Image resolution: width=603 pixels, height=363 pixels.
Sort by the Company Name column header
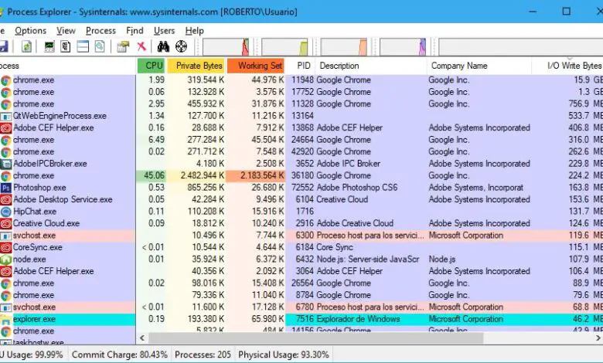click(479, 66)
